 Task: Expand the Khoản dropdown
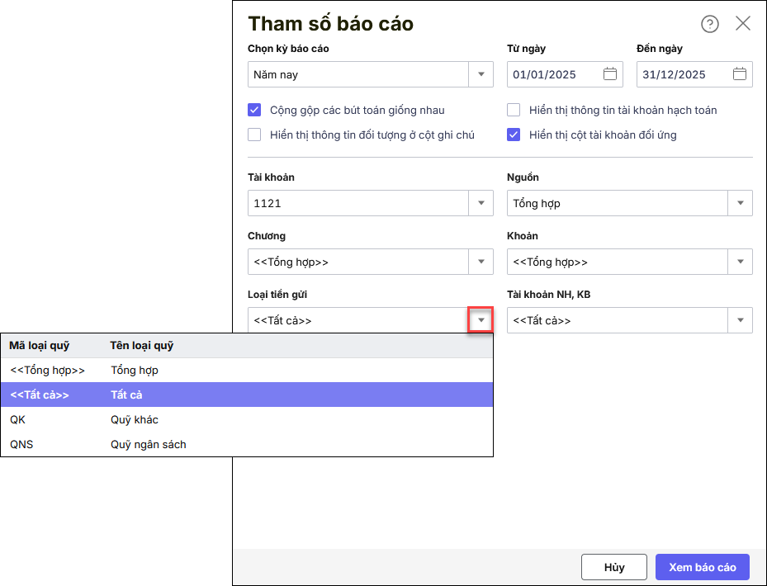pos(741,262)
